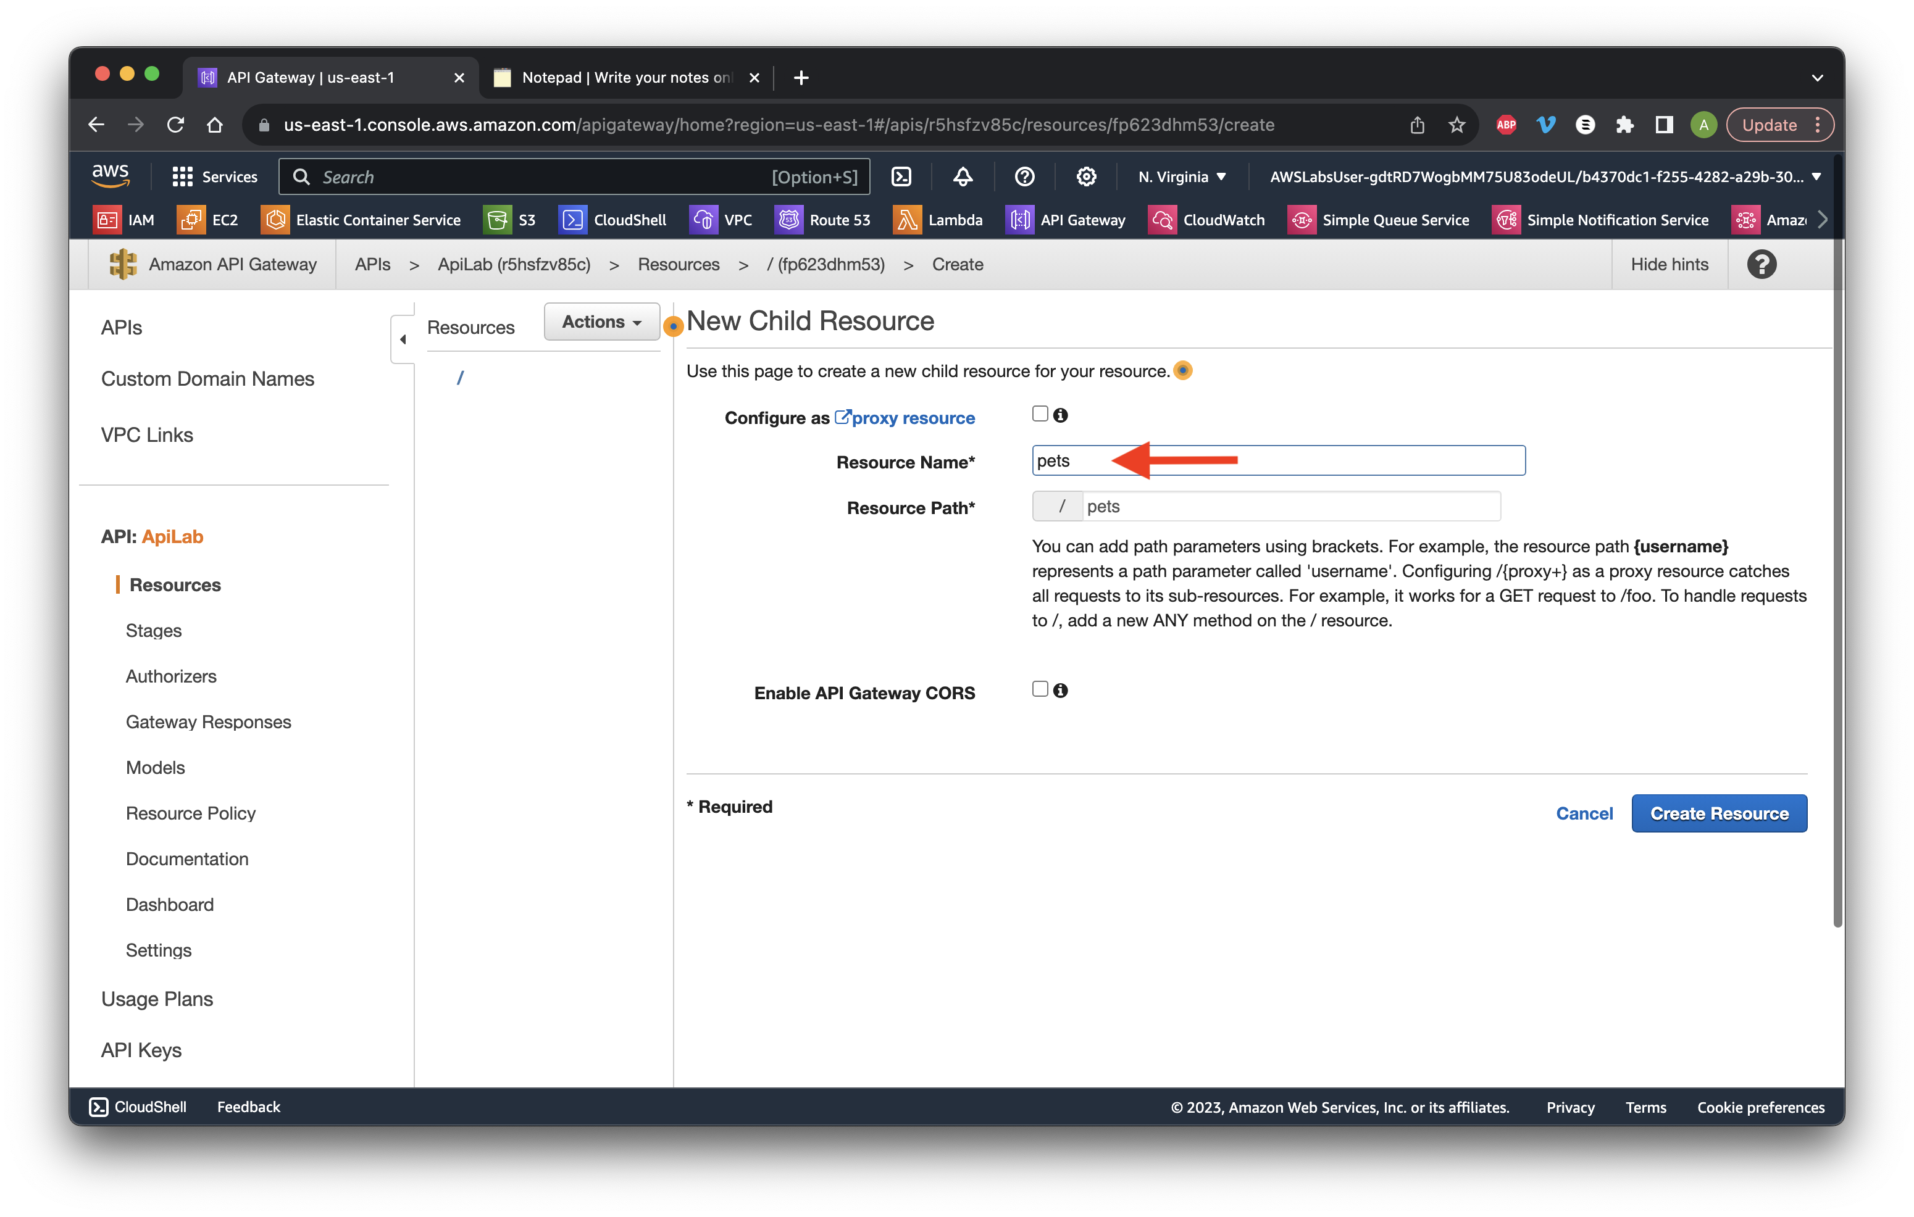
Task: Click the AWS search box
Action: [x=574, y=177]
